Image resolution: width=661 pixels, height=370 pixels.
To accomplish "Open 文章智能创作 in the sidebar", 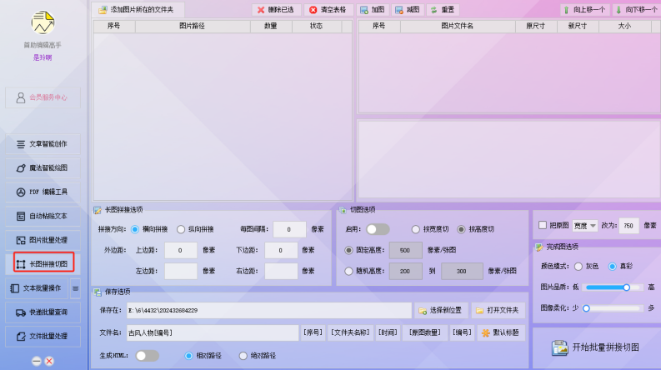I will coord(43,144).
